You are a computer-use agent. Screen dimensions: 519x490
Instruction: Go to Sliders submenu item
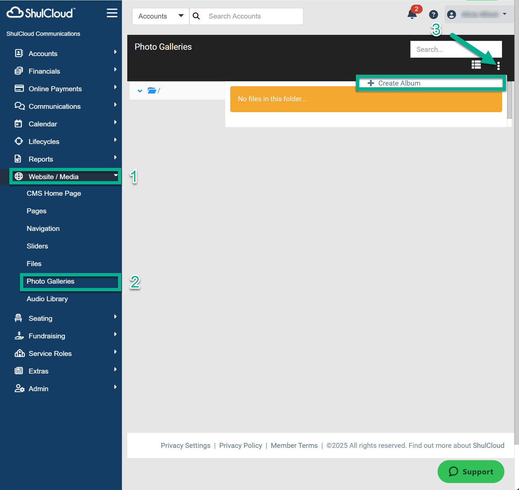[x=37, y=246]
